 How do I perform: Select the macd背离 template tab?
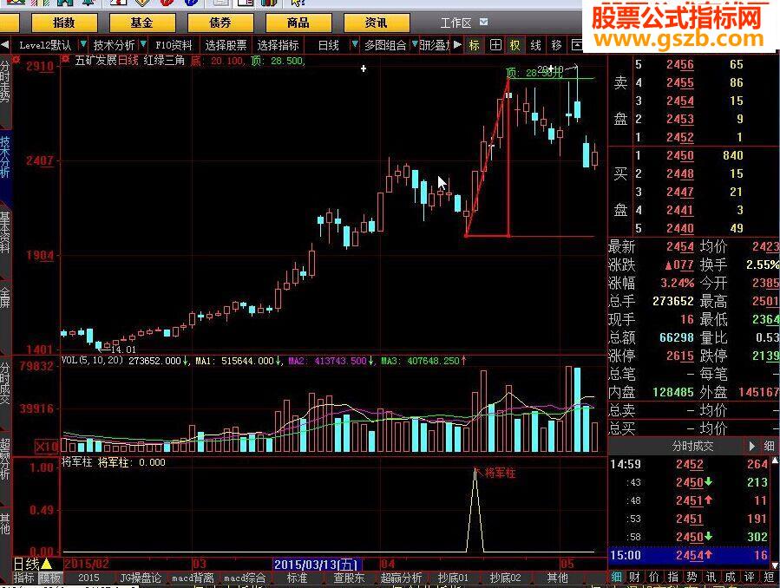193,578
